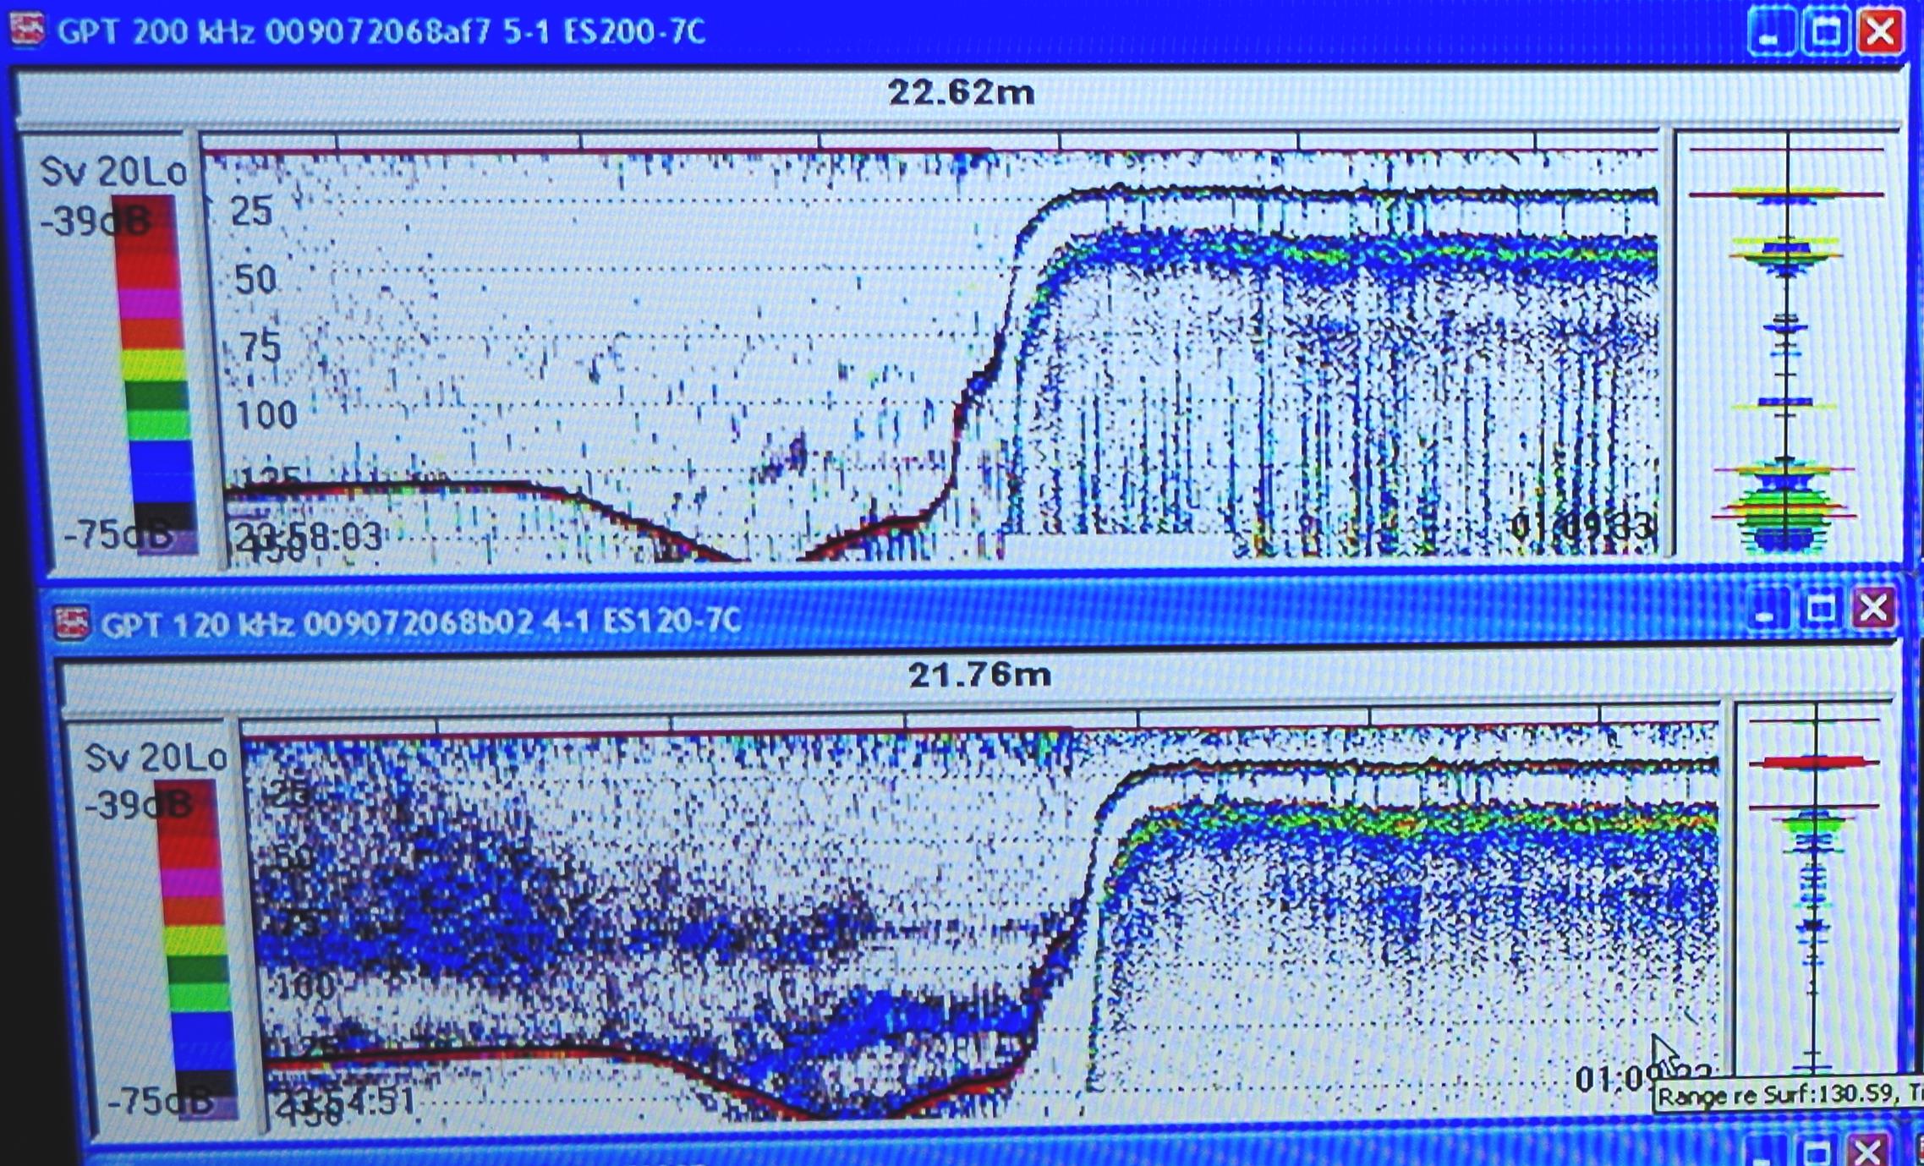Click the 'Sv 20Lo' label in the 120 kHz window
1924x1166 pixels.
[156, 757]
